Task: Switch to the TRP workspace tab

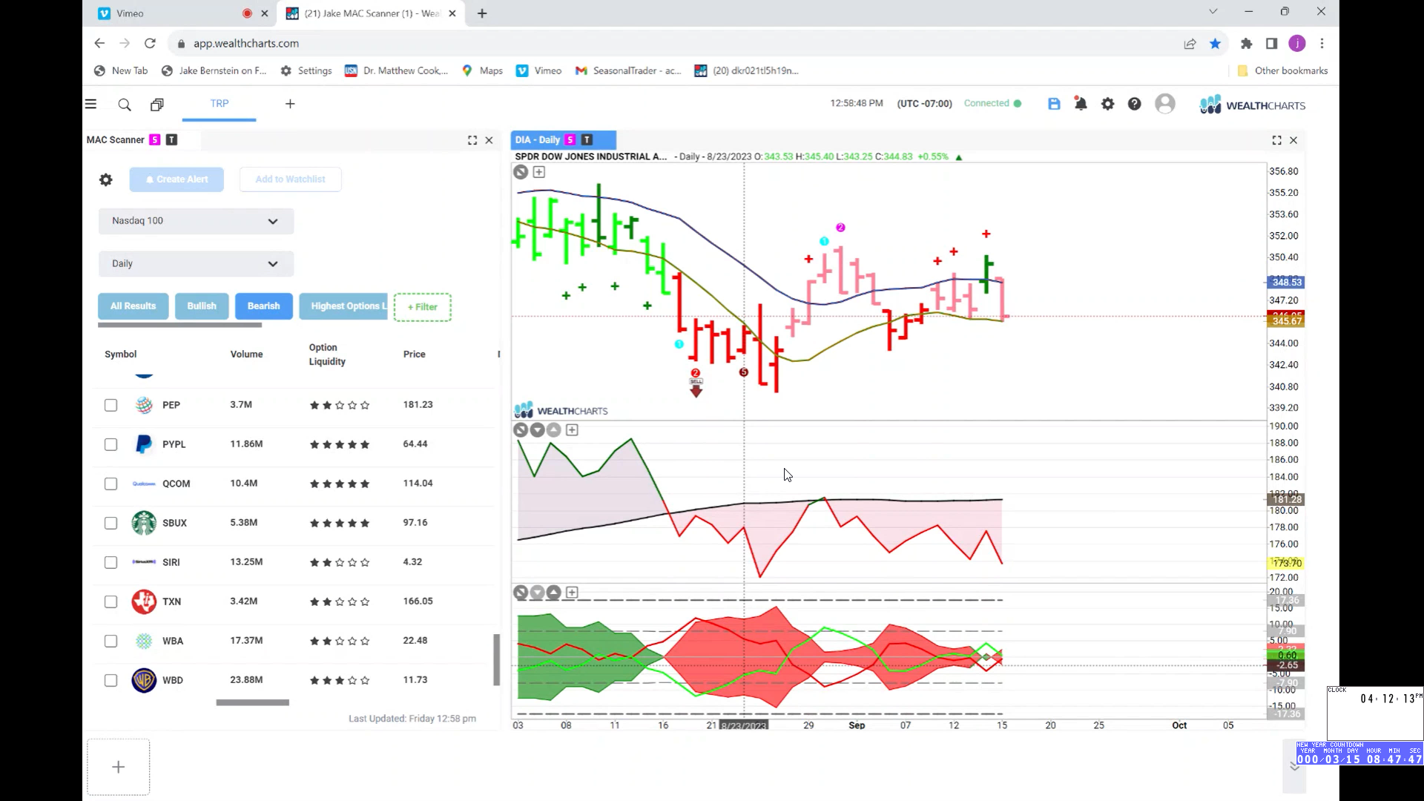Action: tap(220, 104)
